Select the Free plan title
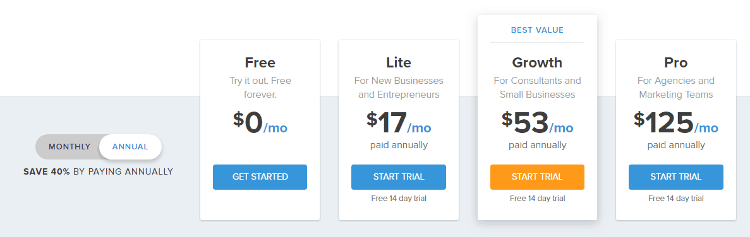Image resolution: width=750 pixels, height=237 pixels. click(260, 62)
